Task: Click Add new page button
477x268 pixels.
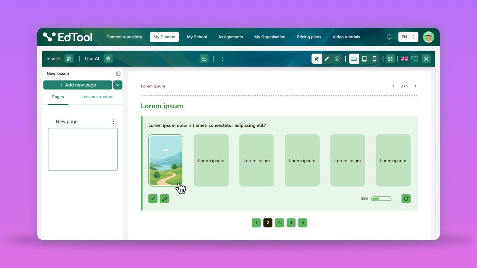Action: click(78, 85)
